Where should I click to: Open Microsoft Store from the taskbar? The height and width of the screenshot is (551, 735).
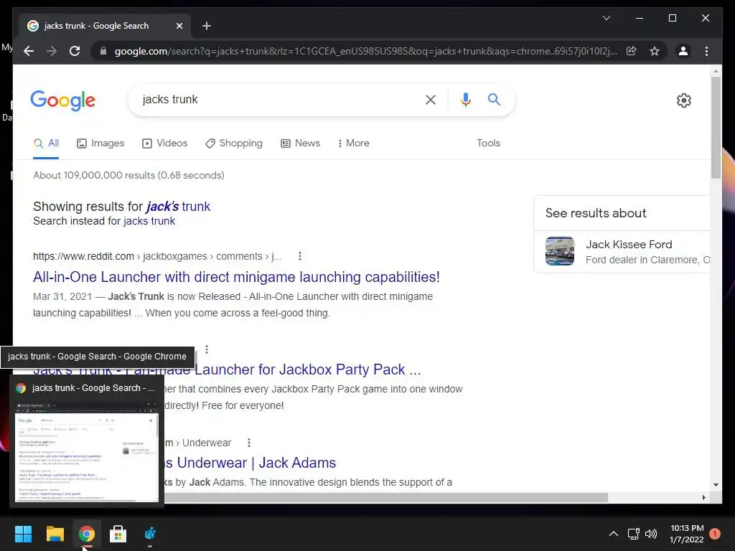[118, 534]
